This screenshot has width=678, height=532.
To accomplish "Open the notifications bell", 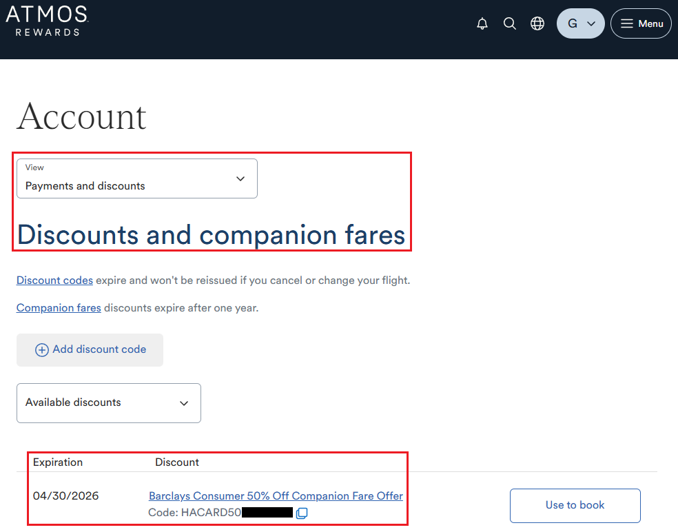I will [x=482, y=23].
